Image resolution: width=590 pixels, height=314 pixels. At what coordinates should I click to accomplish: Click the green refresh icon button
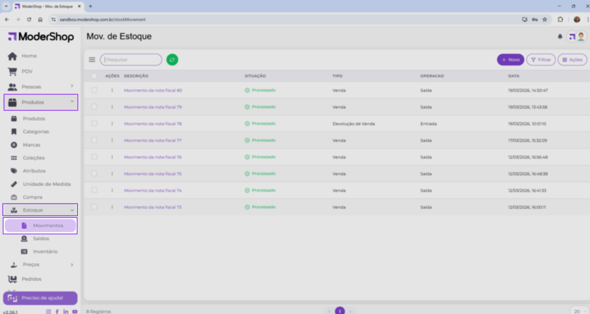pos(172,60)
